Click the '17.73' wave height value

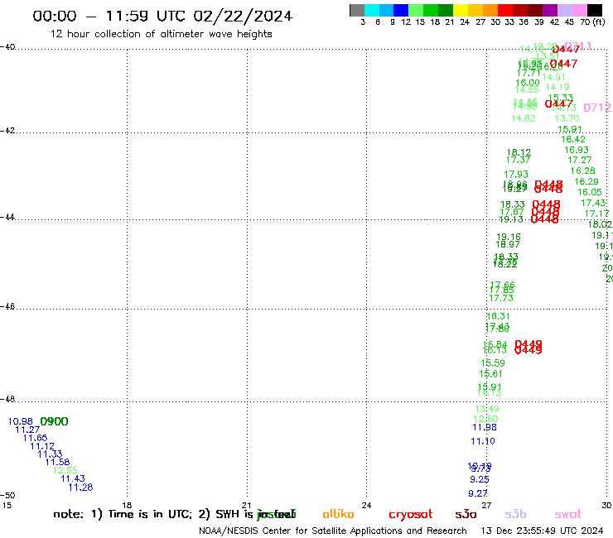501,298
